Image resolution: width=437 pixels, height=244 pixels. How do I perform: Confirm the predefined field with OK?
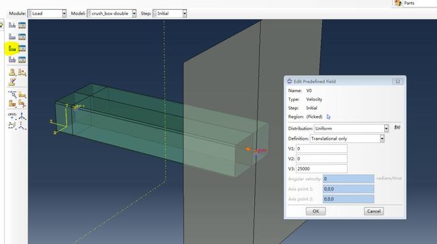coord(316,211)
